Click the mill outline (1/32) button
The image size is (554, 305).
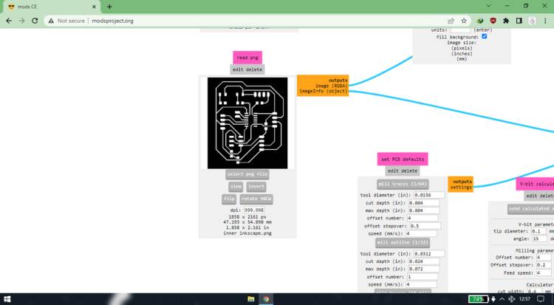point(403,242)
